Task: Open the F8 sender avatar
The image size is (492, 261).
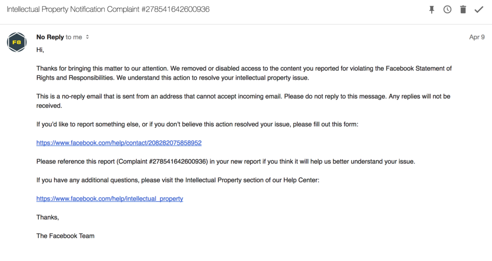Action: click(17, 42)
